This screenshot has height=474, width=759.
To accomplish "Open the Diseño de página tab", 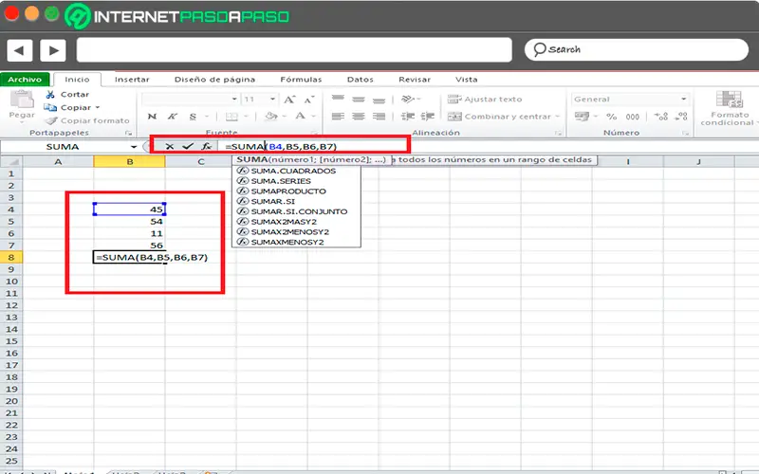I will coord(214,80).
